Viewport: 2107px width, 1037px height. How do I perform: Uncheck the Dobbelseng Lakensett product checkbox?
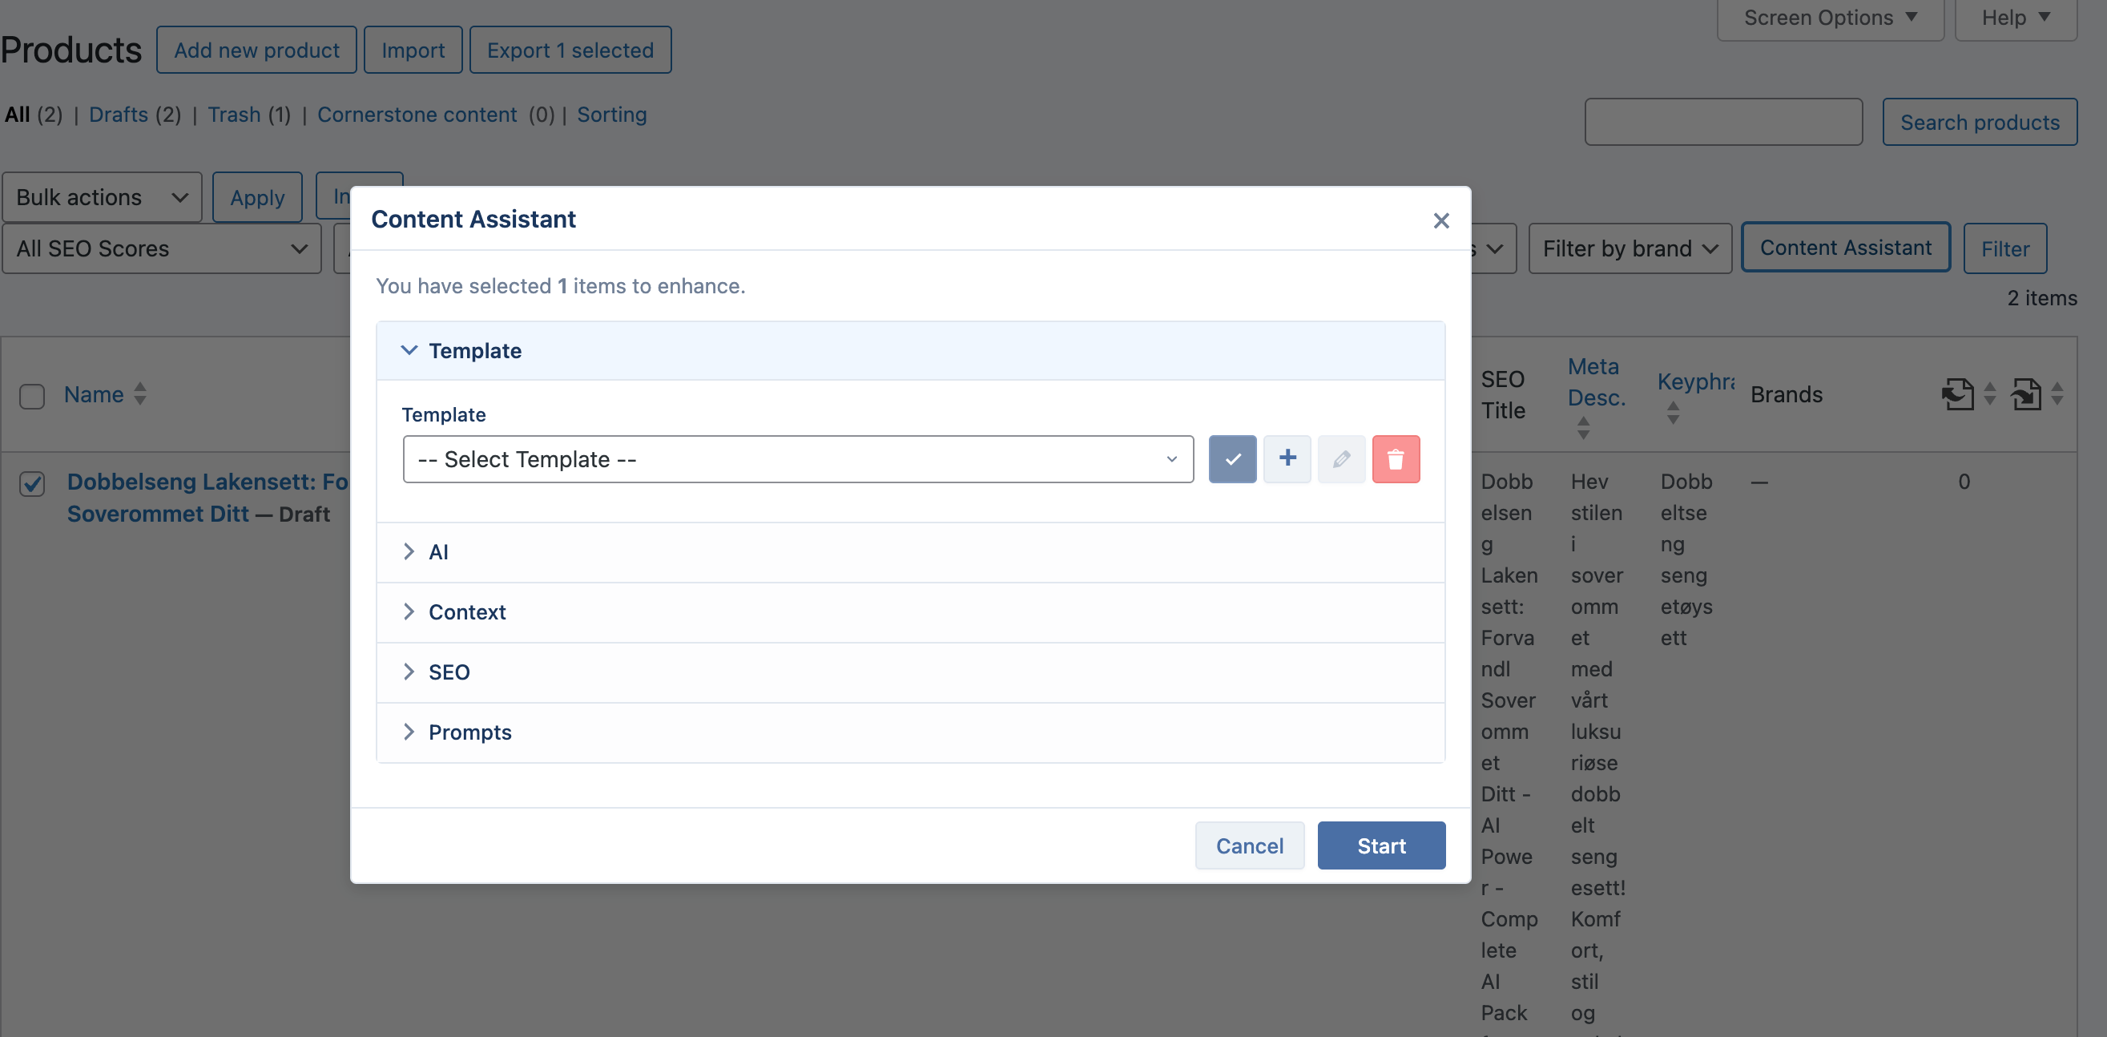click(x=32, y=484)
